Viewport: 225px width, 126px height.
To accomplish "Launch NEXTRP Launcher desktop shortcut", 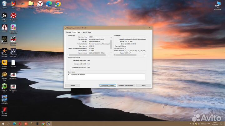I will [4, 112].
